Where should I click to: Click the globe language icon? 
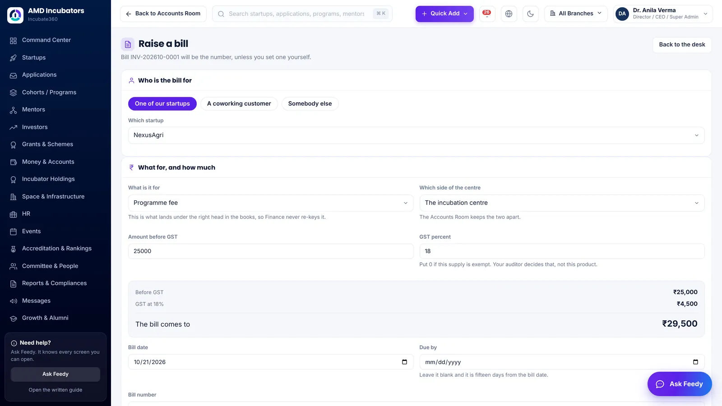509,14
